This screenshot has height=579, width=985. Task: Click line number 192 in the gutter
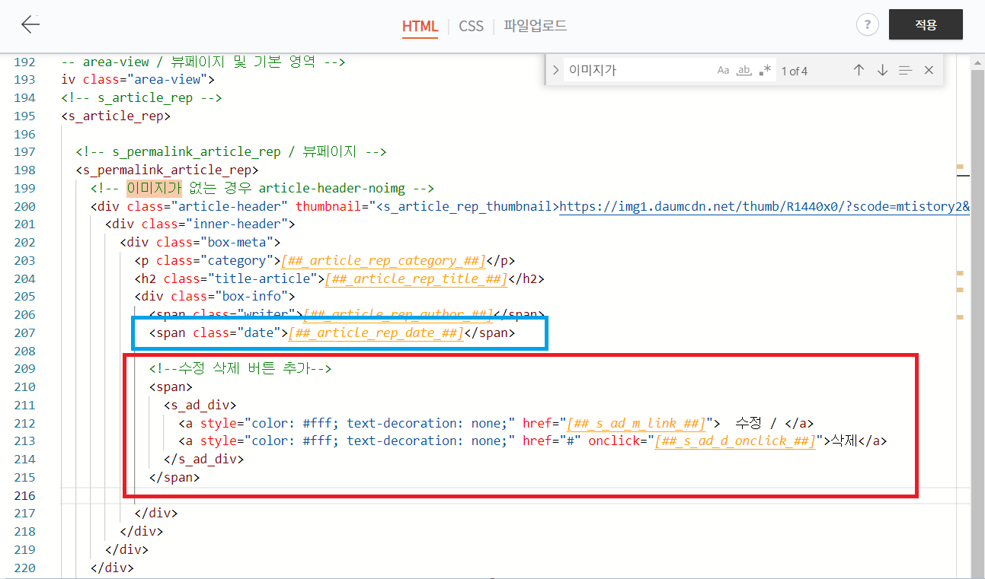24,62
